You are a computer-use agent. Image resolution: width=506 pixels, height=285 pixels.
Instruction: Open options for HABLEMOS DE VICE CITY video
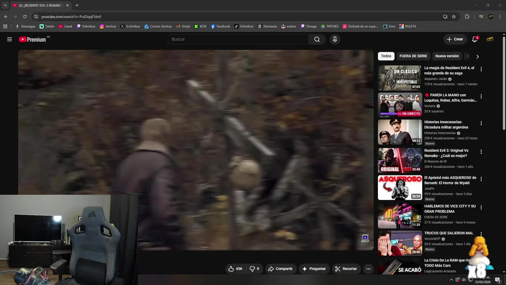pyautogui.click(x=481, y=207)
